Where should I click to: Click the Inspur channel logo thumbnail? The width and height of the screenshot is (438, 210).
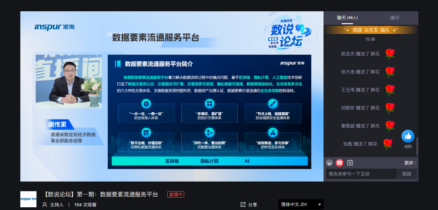tap(28, 199)
